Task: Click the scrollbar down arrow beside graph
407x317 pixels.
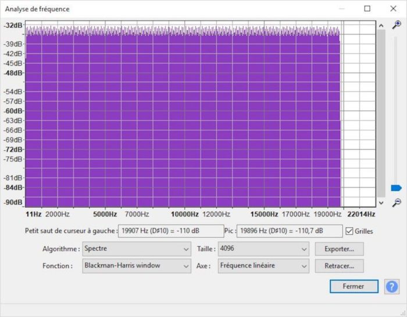Action: 381,203
